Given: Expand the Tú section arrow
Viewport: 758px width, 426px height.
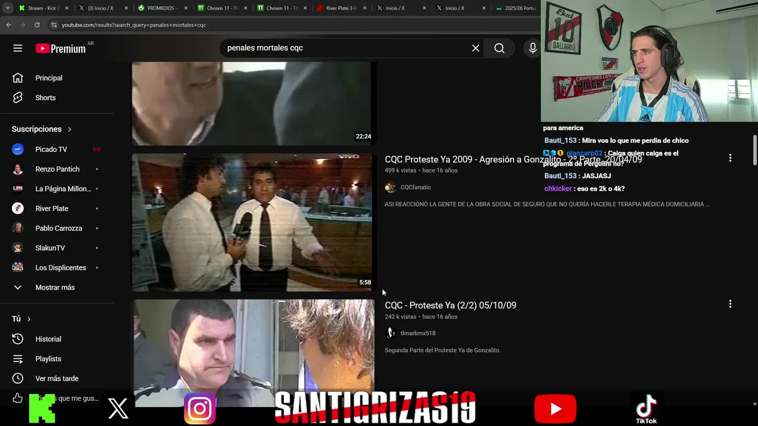Looking at the screenshot, I should tap(28, 319).
